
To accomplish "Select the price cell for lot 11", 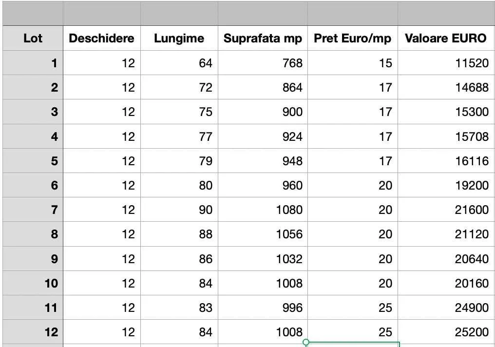I will (x=352, y=308).
